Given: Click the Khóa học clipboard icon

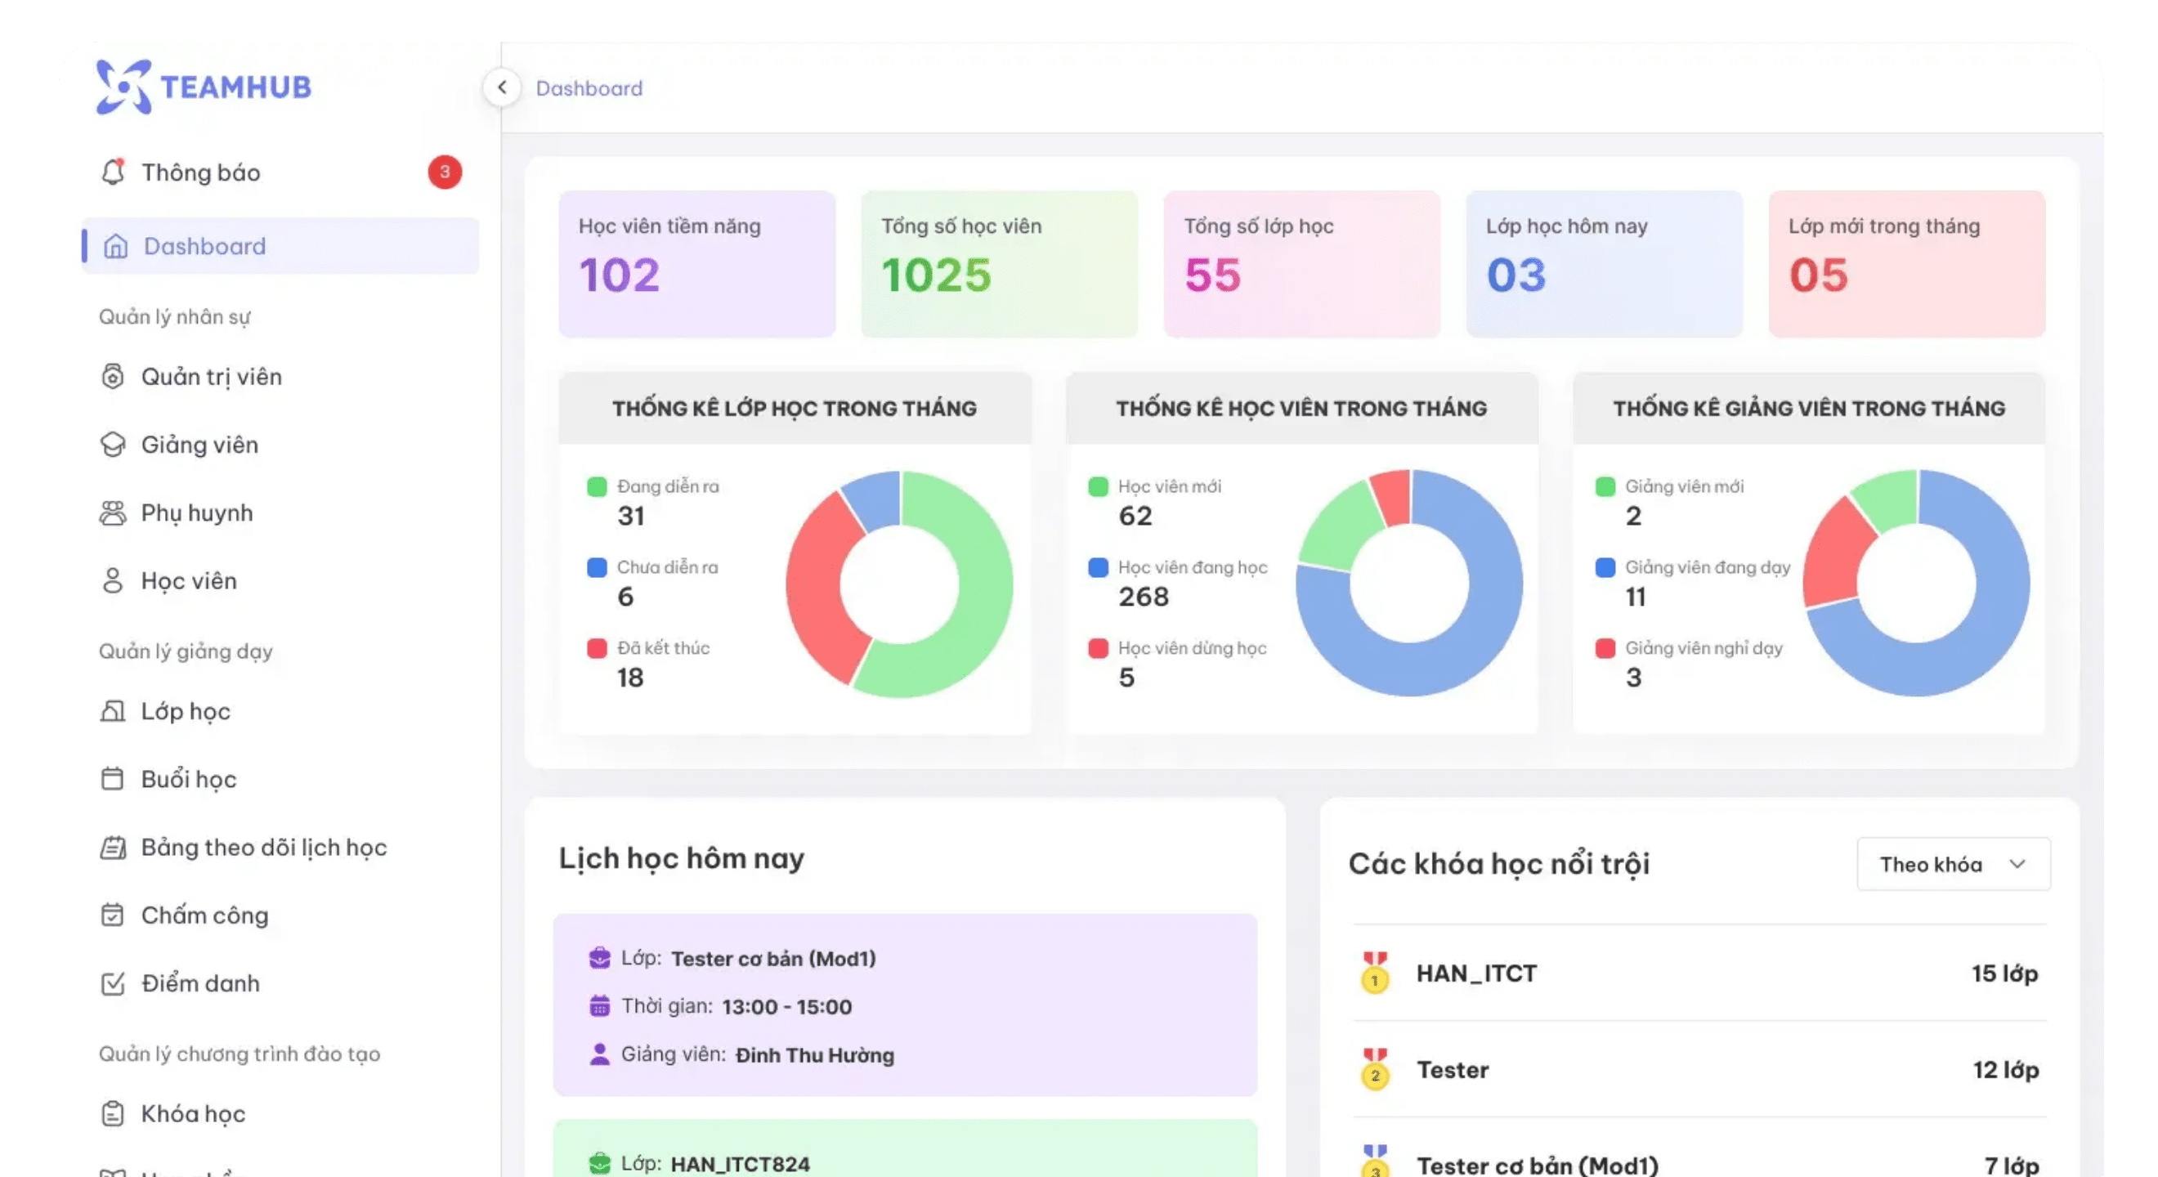Looking at the screenshot, I should pyautogui.click(x=113, y=1113).
